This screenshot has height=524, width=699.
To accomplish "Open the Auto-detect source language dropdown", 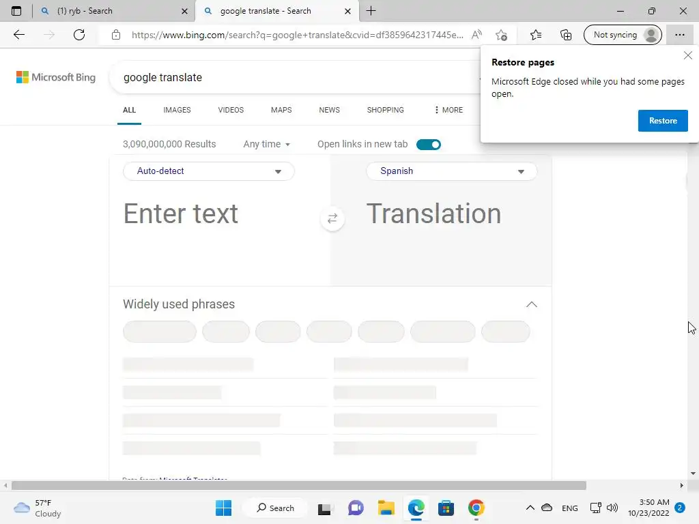I will click(x=209, y=171).
